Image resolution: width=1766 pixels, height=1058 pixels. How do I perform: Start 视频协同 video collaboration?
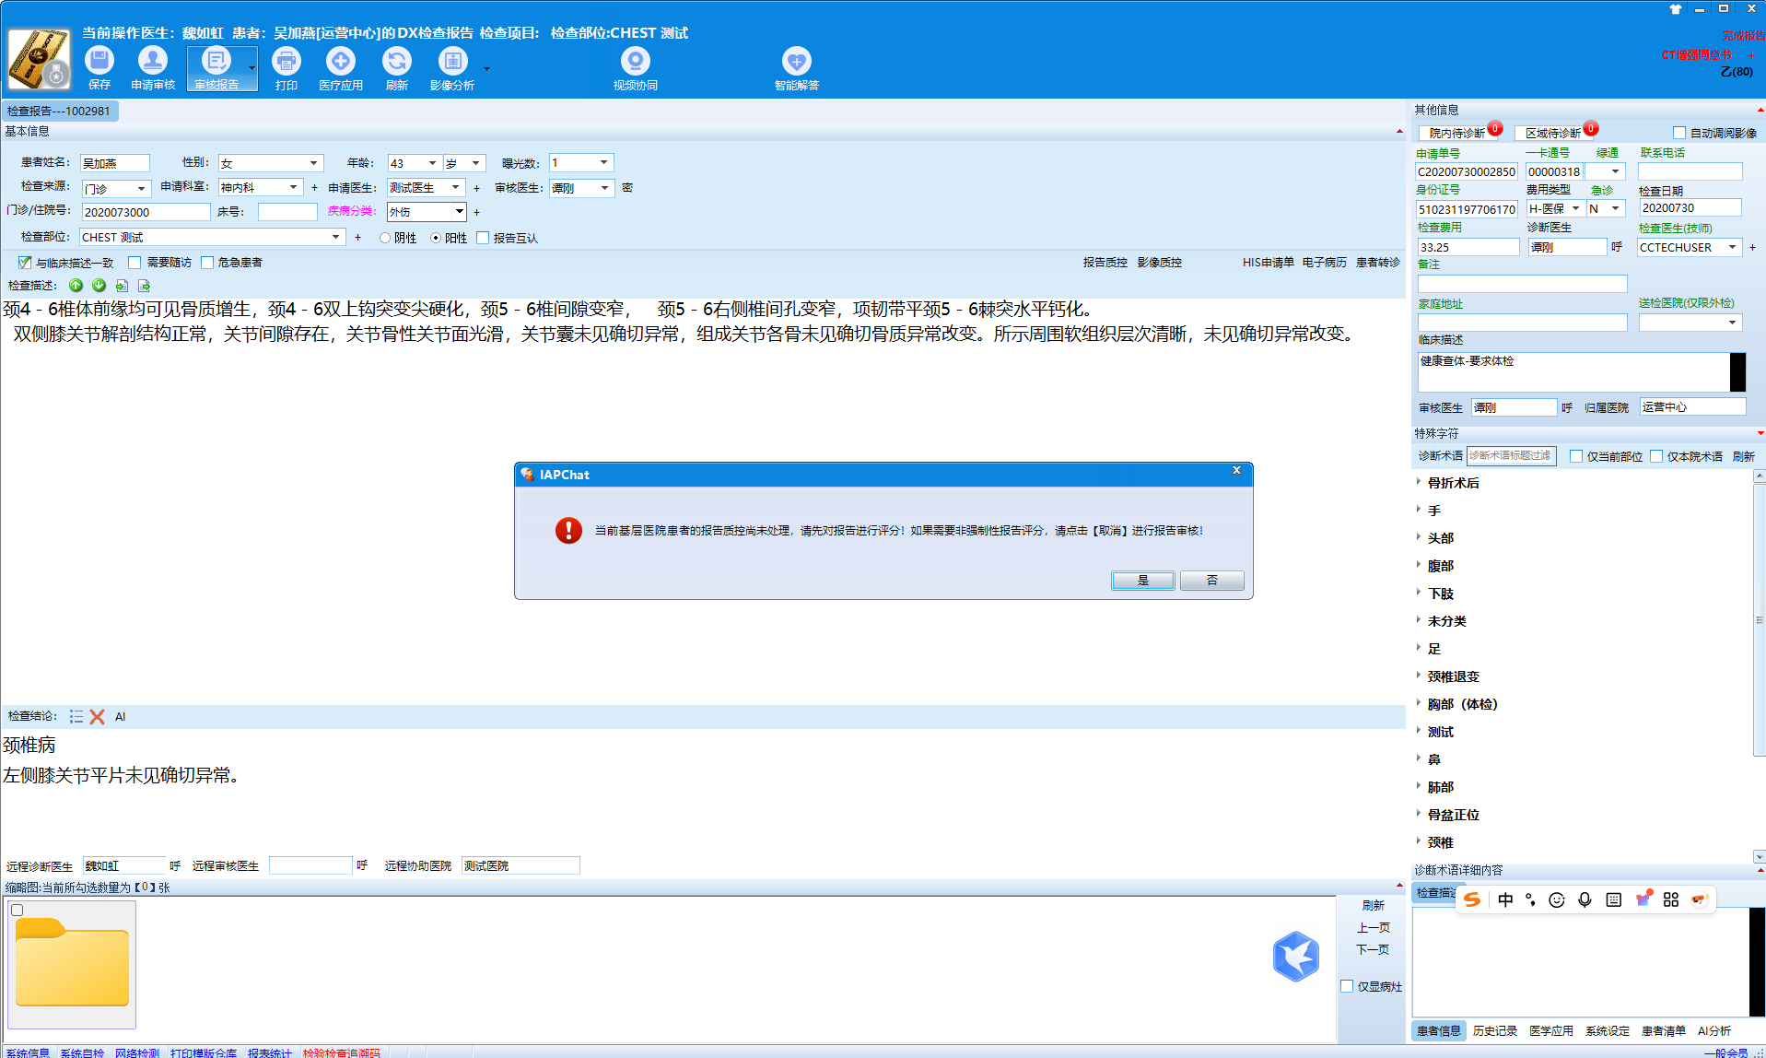coord(635,62)
